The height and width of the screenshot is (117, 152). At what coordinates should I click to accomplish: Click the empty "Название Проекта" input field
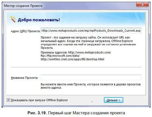(x=91, y=77)
